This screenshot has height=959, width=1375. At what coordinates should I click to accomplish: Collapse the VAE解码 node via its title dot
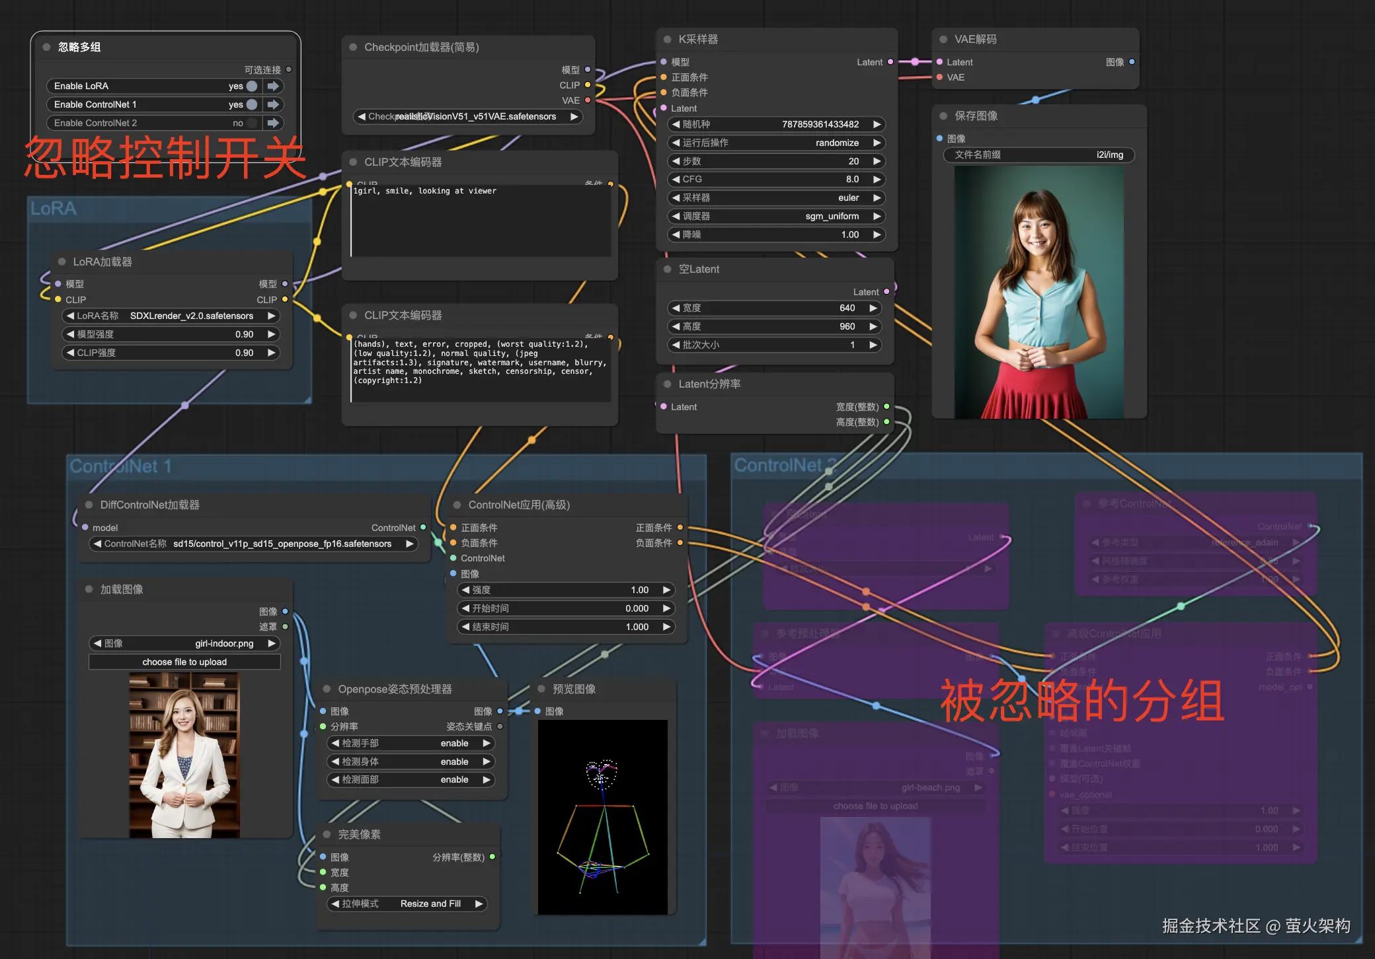[943, 40]
